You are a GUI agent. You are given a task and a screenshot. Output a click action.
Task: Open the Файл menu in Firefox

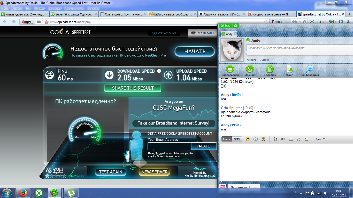[5, 8]
